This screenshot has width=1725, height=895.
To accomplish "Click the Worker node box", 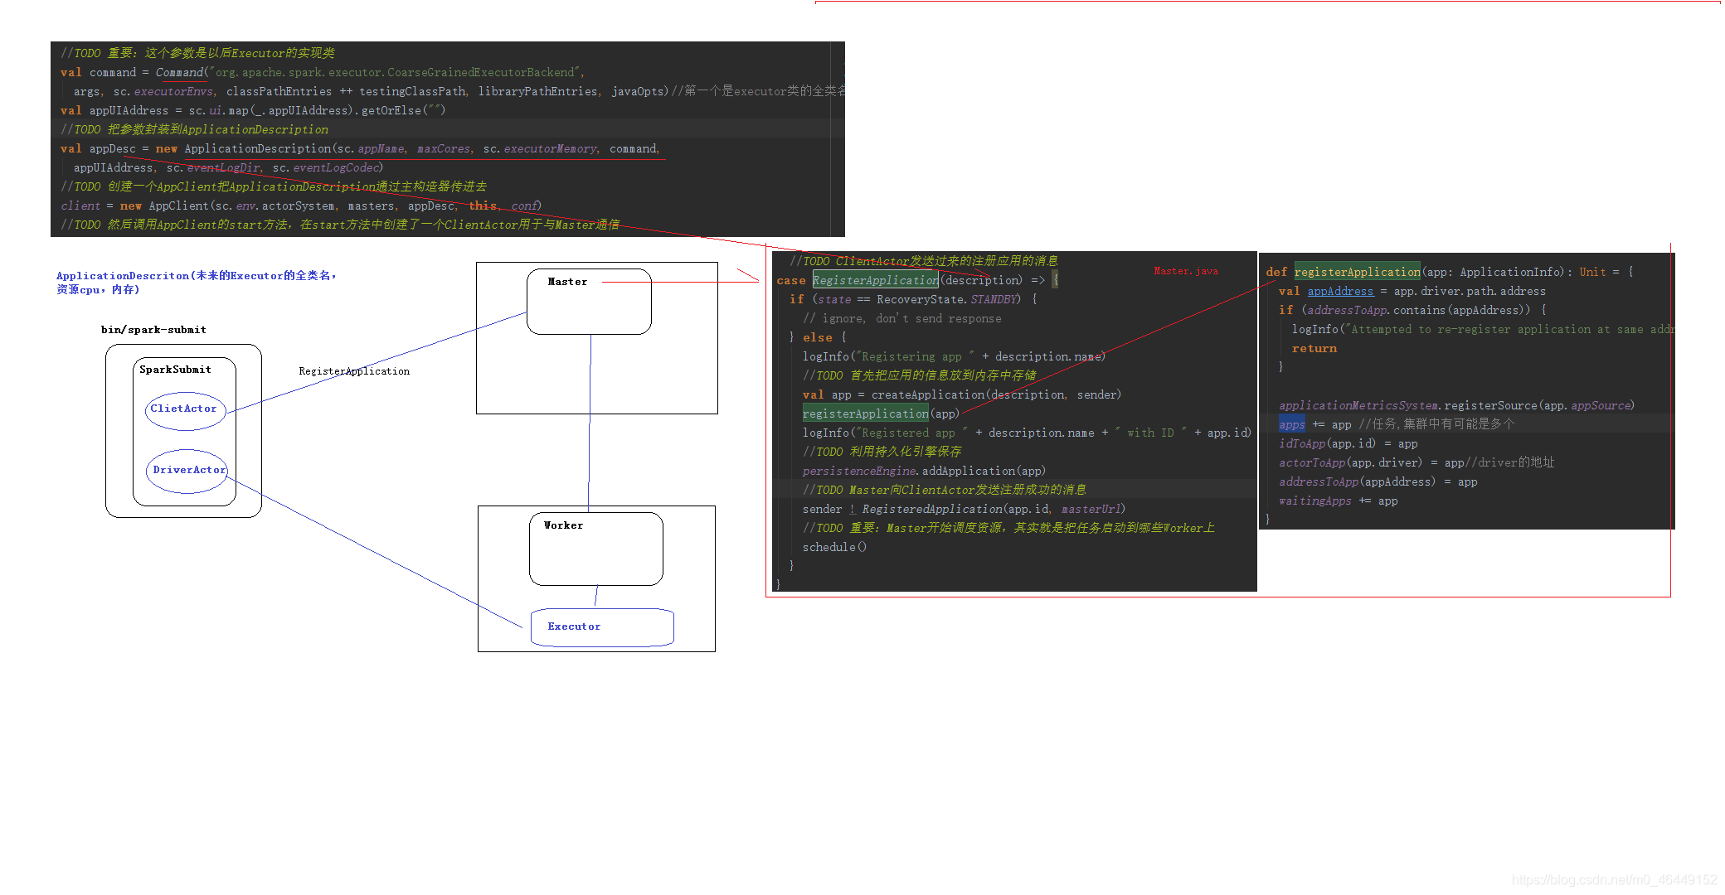I will [595, 549].
